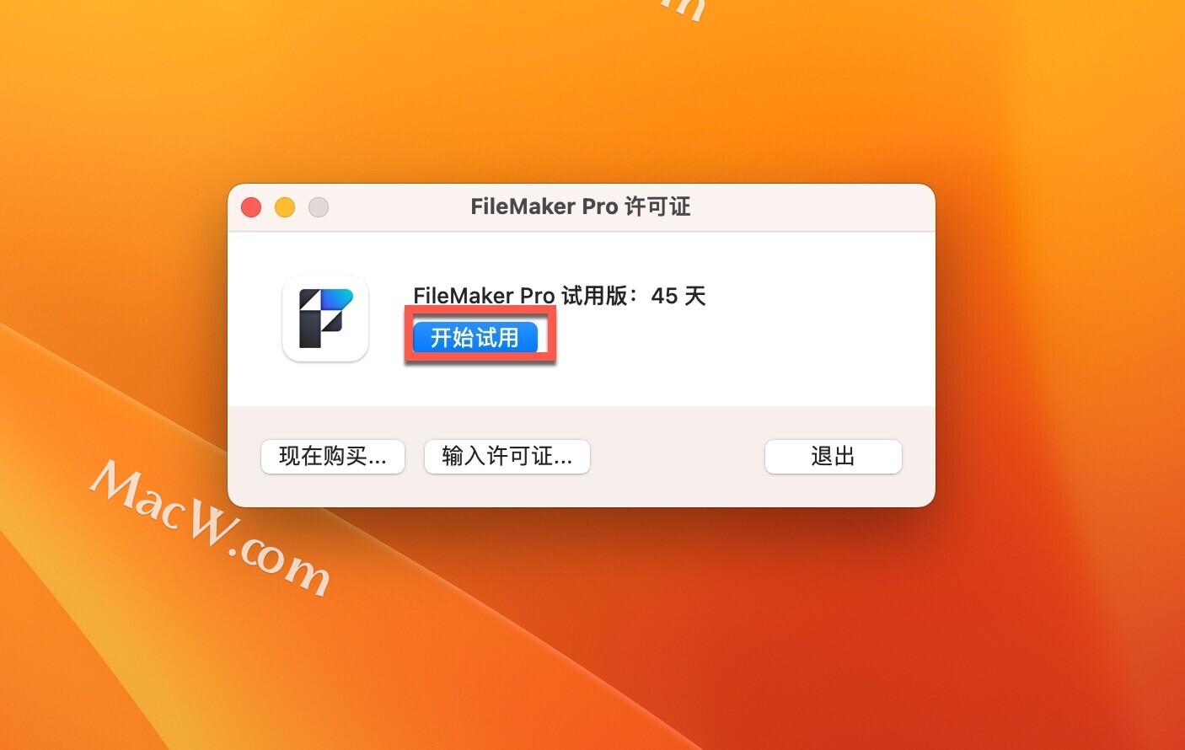
Task: Click the FileMaker Pro app icon
Action: coord(325,319)
